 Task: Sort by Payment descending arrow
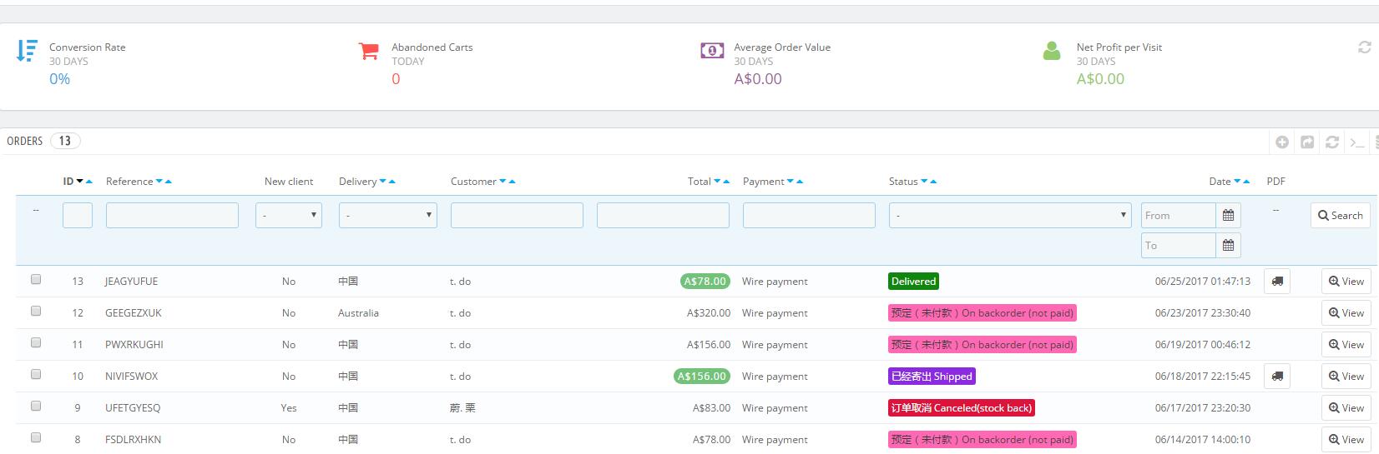tap(791, 182)
